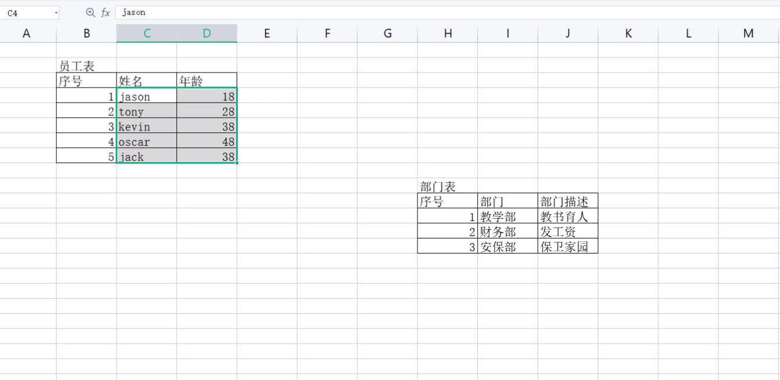The width and height of the screenshot is (780, 380).
Task: Select the cell containing tony
Action: [x=147, y=111]
